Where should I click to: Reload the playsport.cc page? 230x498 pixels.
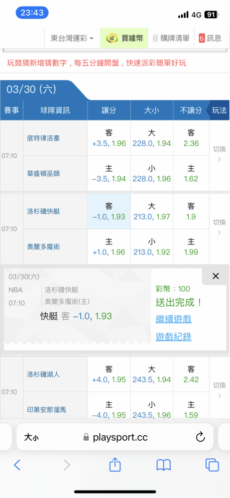click(x=200, y=437)
